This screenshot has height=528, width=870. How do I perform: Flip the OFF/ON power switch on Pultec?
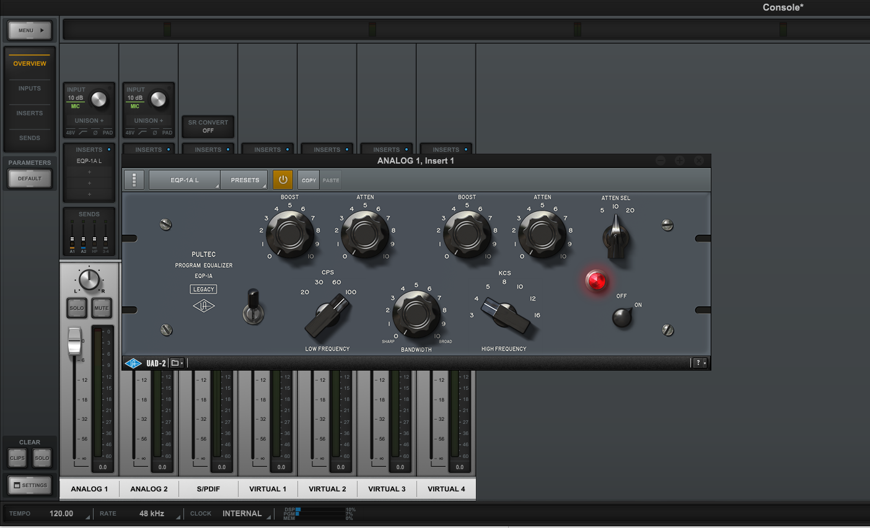click(x=622, y=317)
